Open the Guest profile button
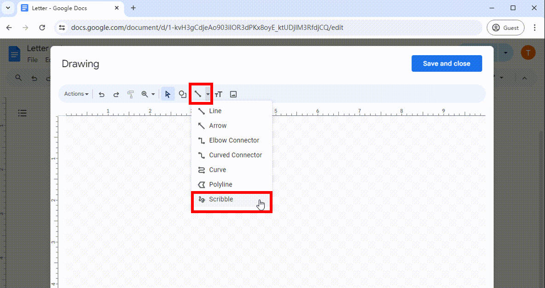Screen dimensions: 545x288 point(505,28)
